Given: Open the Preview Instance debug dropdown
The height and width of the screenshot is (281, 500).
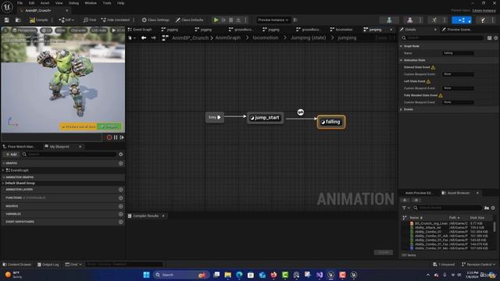Looking at the screenshot, I should click(273, 20).
